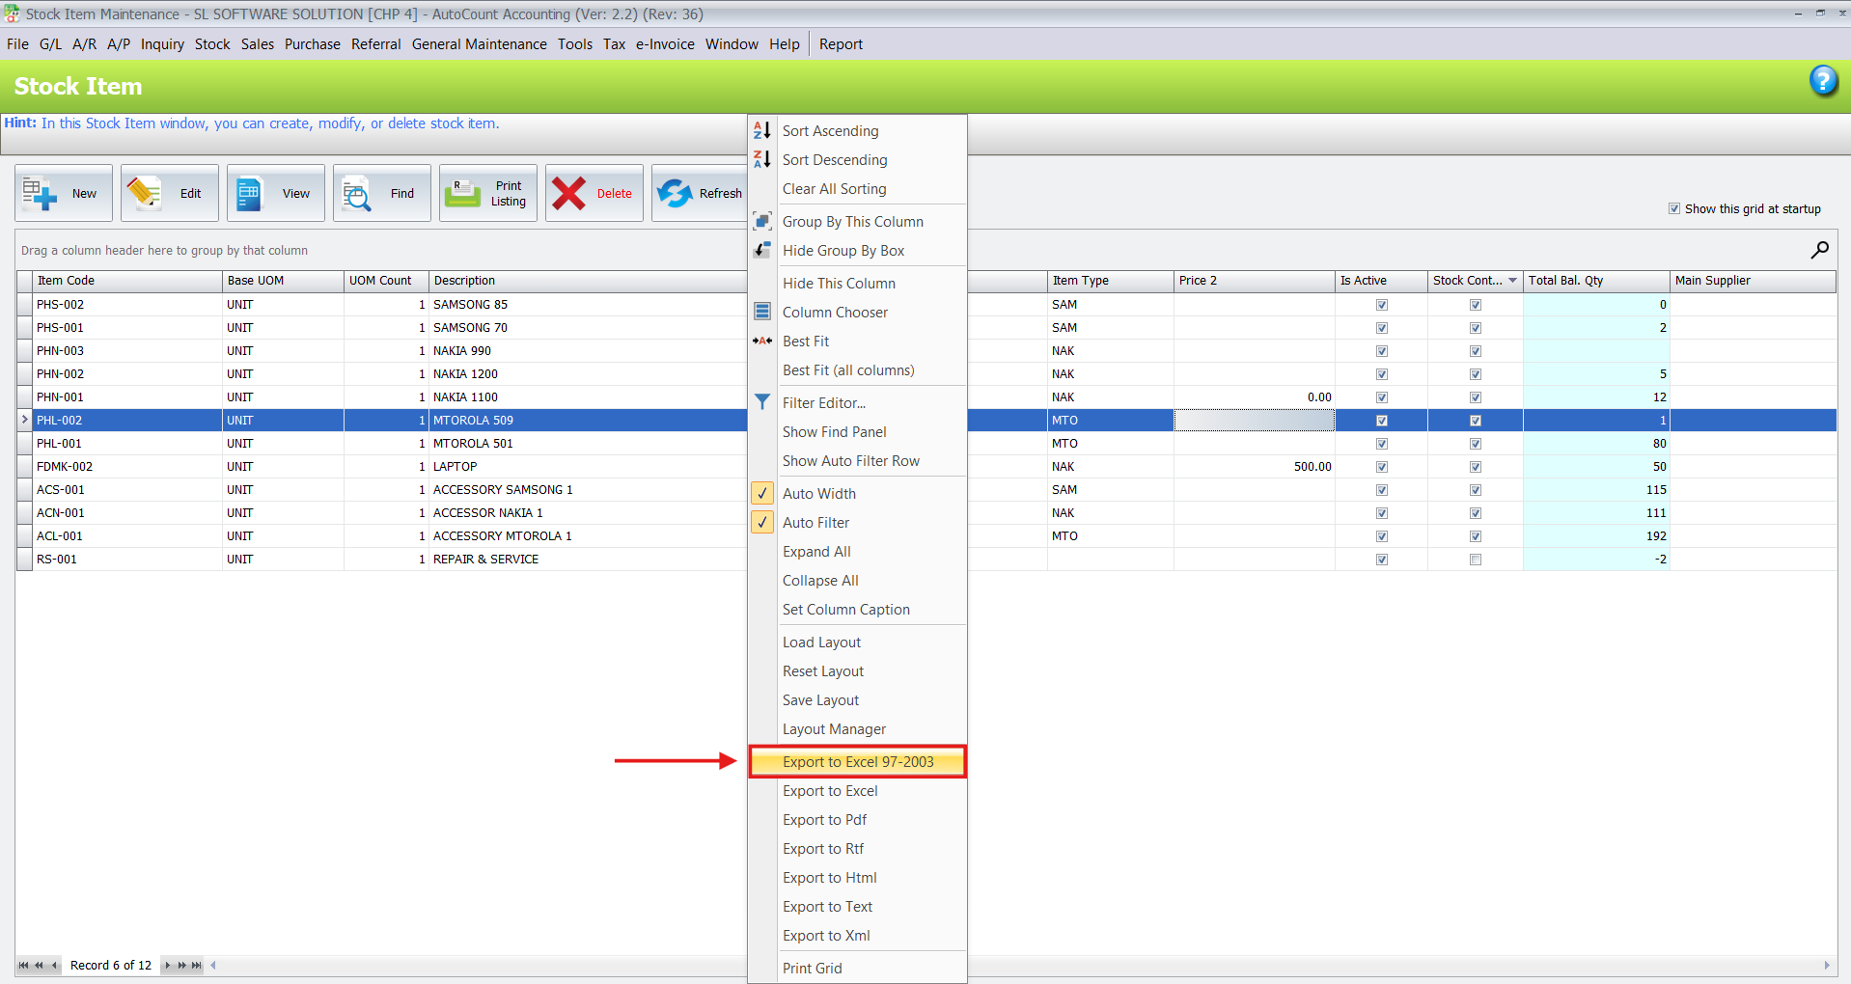Select Export to Excel 97-2003 option
The height and width of the screenshot is (984, 1851).
[x=857, y=762]
